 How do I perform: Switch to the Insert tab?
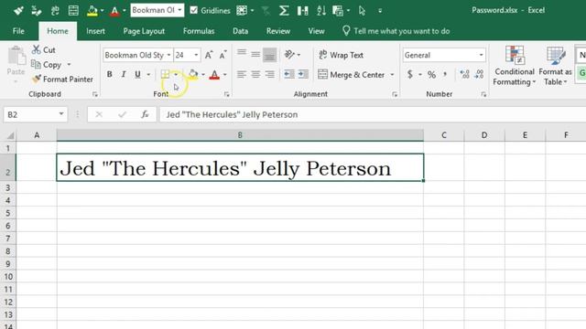pos(95,31)
